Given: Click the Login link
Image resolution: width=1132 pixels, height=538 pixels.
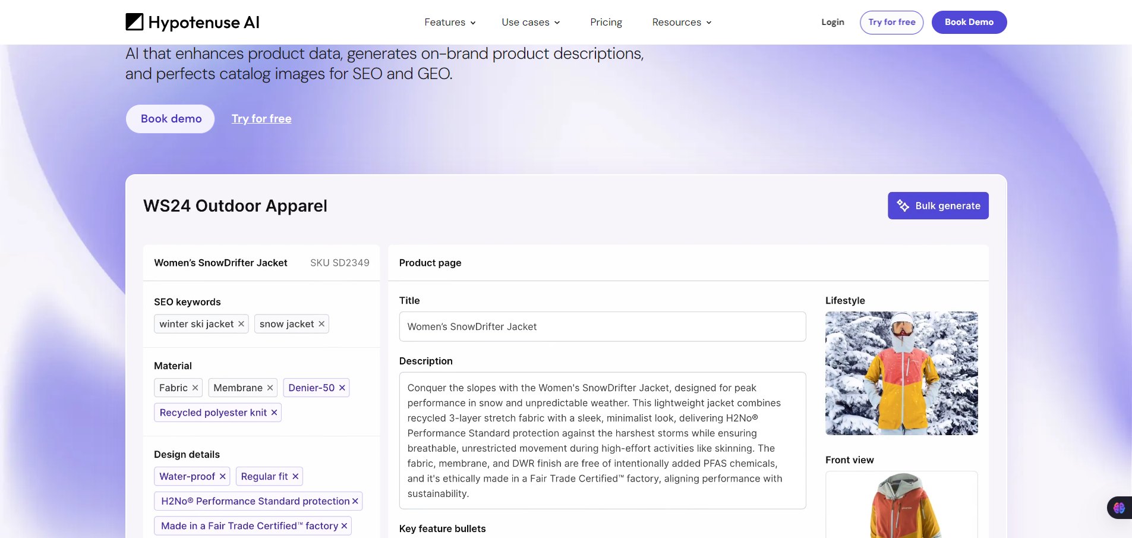Looking at the screenshot, I should (x=833, y=22).
